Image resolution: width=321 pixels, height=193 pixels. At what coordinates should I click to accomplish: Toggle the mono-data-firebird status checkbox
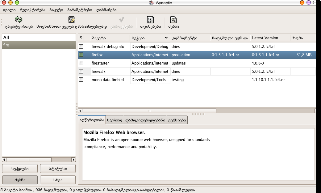coord(81,80)
